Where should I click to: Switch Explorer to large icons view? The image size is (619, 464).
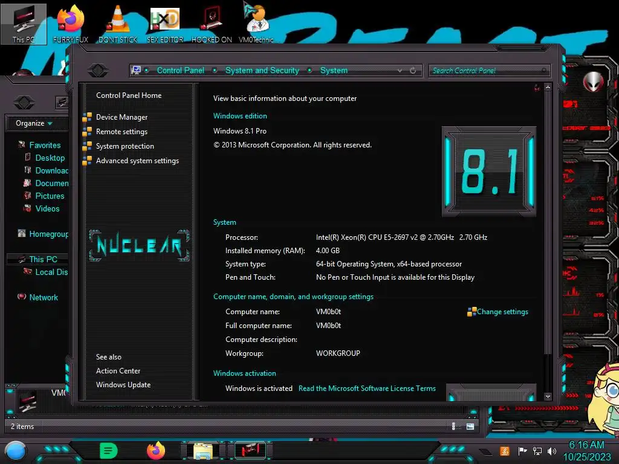click(470, 427)
